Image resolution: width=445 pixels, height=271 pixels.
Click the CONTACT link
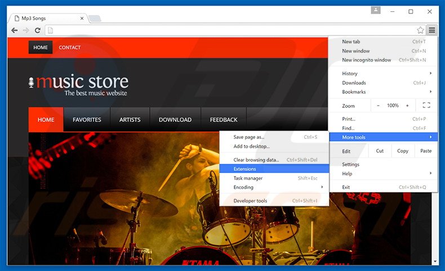coord(69,47)
